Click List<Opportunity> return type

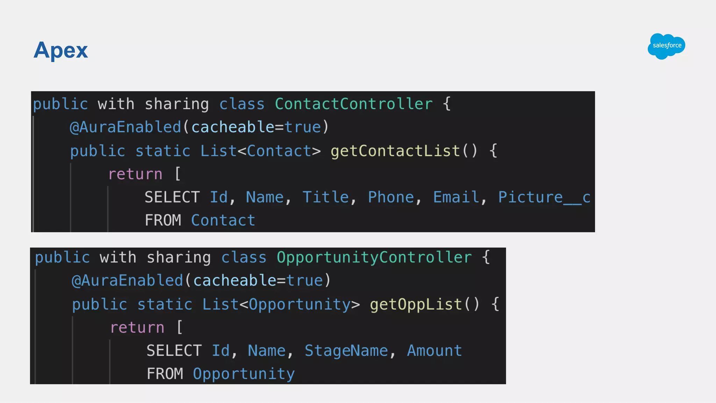[x=281, y=304]
